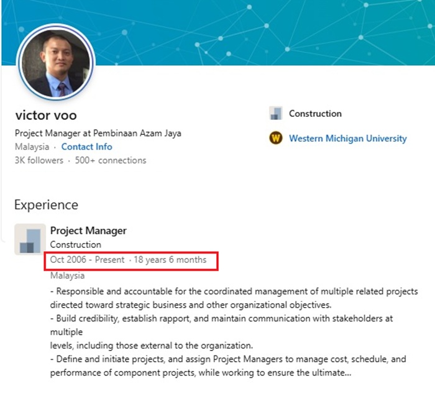Screen dimensions: 435x399
Task: Click the 3K followers count
Action: [x=39, y=160]
